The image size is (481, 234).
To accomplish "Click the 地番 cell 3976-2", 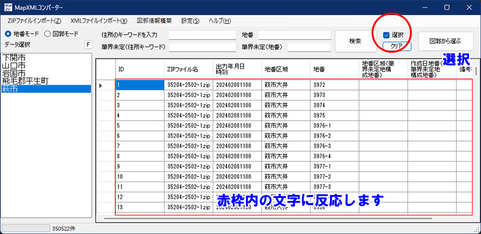I will pos(335,136).
